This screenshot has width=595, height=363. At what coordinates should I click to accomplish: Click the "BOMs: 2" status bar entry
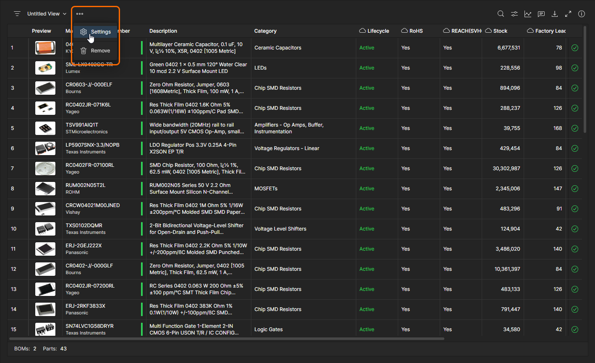(25, 349)
